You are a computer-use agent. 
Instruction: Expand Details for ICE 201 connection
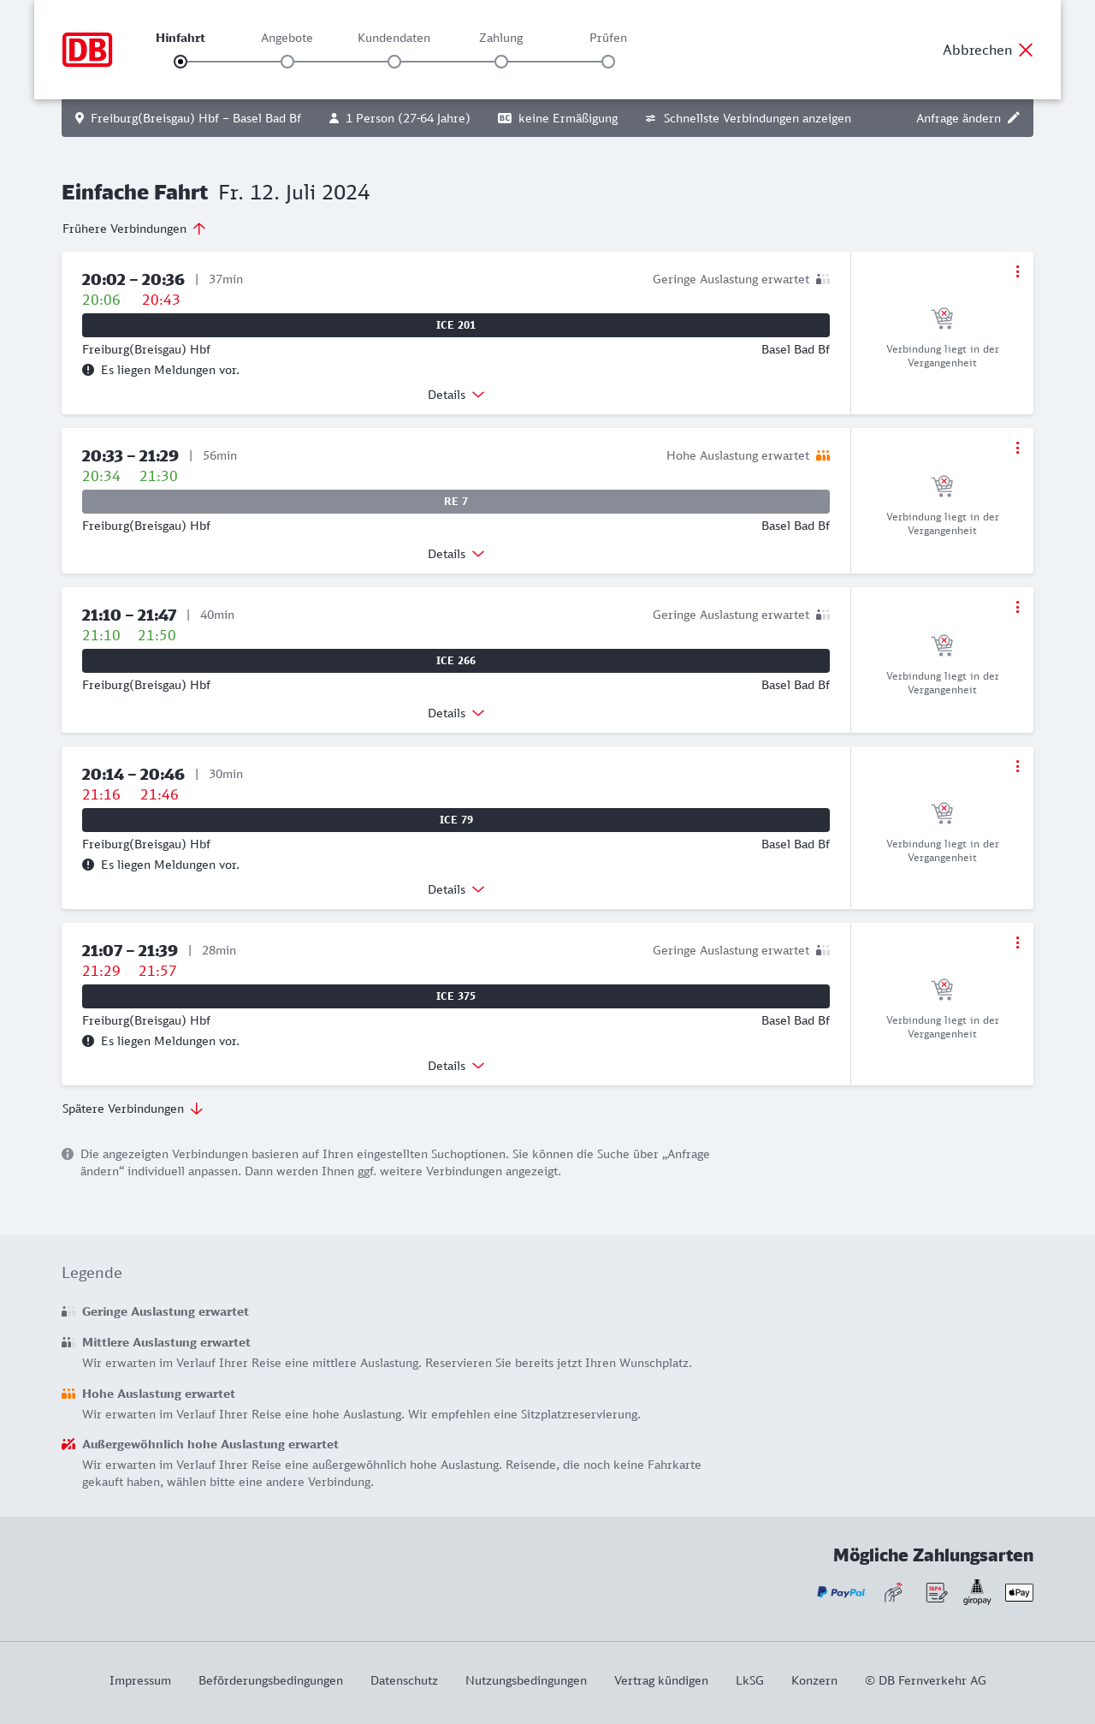(455, 395)
